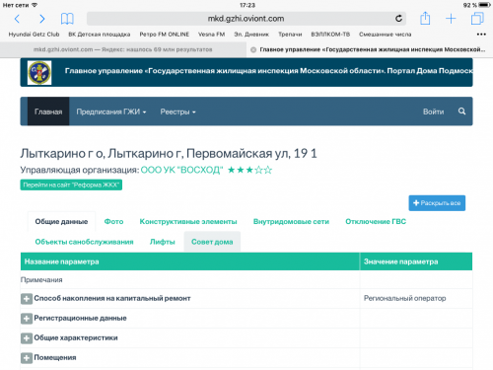Image resolution: width=493 pixels, height=370 pixels.
Task: Open Внутридомовые сети tab
Action: pos(291,222)
